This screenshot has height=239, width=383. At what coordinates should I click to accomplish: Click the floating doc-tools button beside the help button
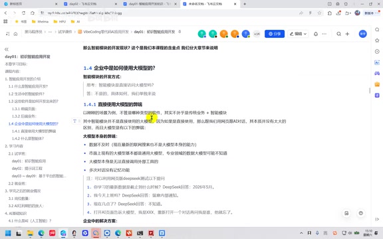(x=346, y=213)
